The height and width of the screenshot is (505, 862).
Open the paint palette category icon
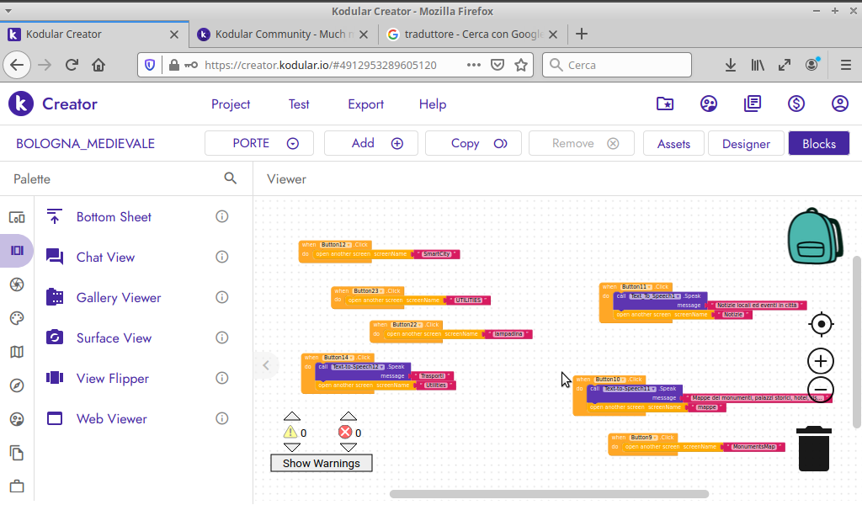pyautogui.click(x=17, y=318)
